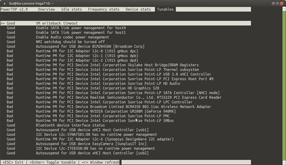Close the terminal window
The width and height of the screenshot is (286, 165).
coord(281,3)
